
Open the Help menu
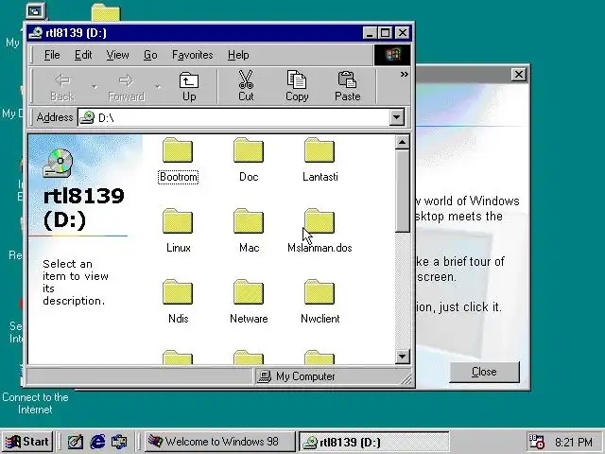click(238, 55)
